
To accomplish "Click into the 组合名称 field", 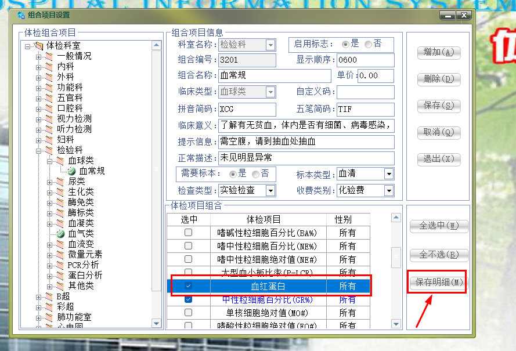I will 275,75.
